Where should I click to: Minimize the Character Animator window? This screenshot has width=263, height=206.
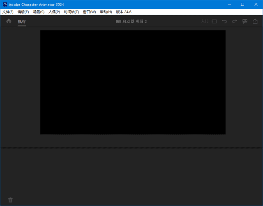tap(229, 5)
